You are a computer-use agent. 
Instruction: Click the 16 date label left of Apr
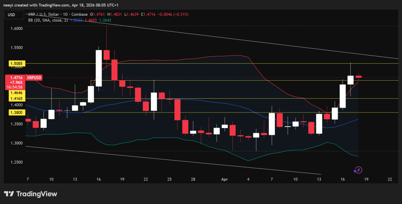coord(98,179)
